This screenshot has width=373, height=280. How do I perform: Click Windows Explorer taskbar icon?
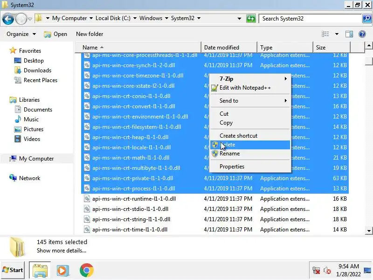coord(40,270)
